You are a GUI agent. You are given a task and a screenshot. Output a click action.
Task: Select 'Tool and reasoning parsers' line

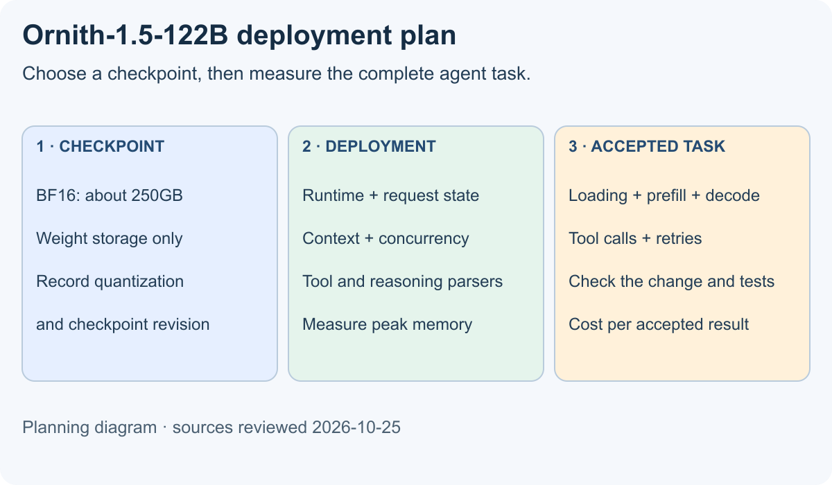(x=403, y=281)
